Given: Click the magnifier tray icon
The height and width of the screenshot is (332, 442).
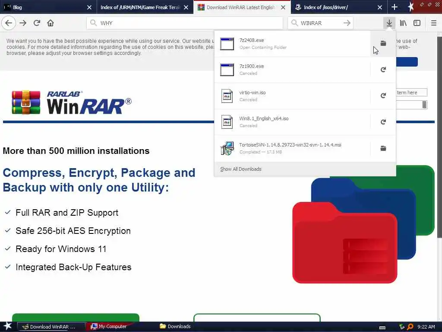Looking at the screenshot, I should [410, 327].
